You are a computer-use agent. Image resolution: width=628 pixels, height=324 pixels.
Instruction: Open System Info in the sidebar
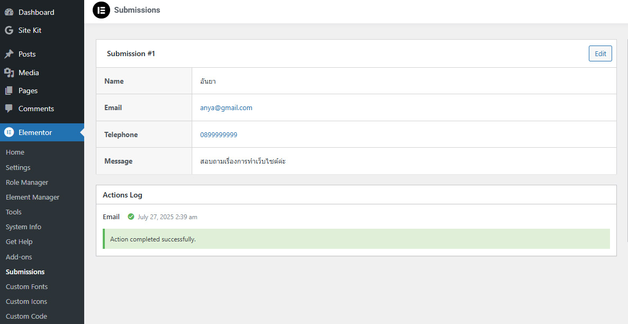[x=23, y=227]
